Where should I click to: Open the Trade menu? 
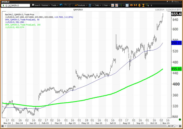click(x=55, y=5)
